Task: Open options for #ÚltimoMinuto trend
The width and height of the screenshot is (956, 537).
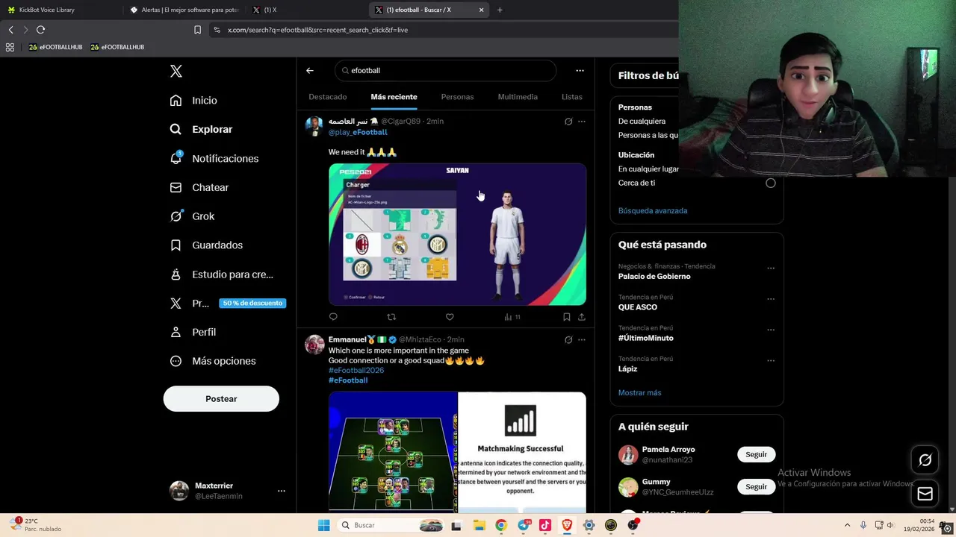Action: (771, 330)
